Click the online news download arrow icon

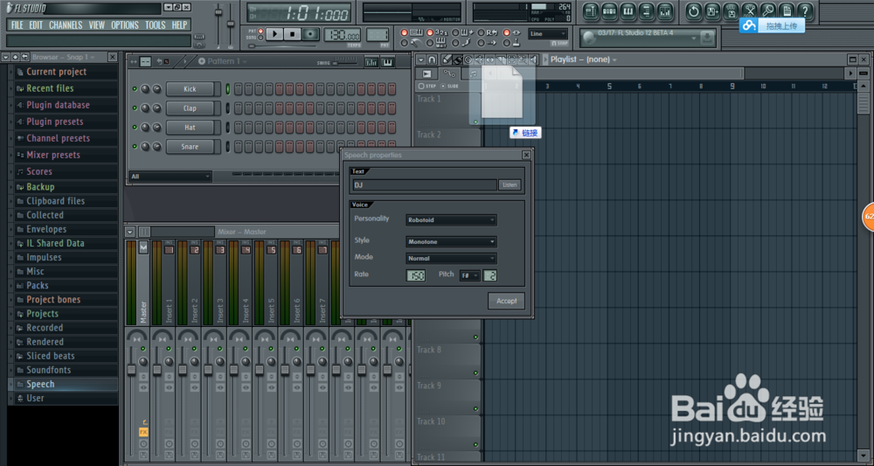click(707, 38)
